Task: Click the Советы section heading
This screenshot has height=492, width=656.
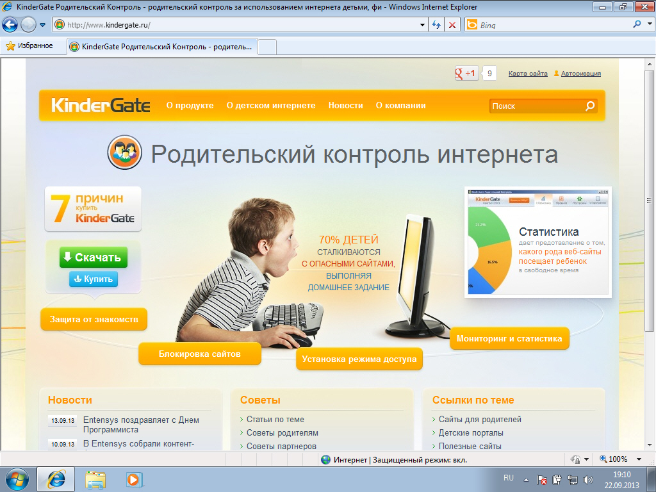Action: [260, 400]
